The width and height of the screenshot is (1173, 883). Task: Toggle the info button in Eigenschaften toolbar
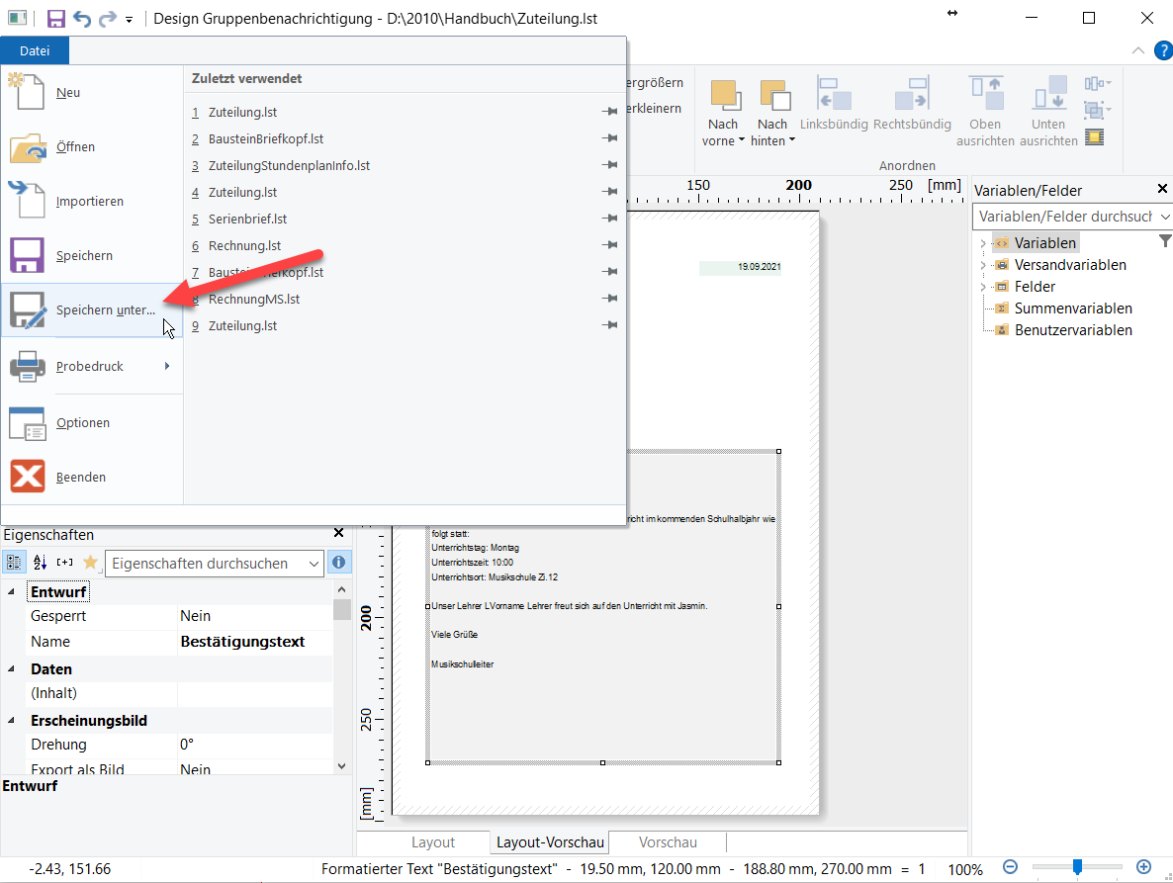coord(339,563)
